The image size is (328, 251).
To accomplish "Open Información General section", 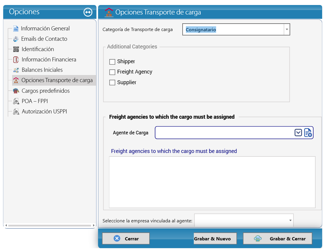I will pyautogui.click(x=45, y=28).
